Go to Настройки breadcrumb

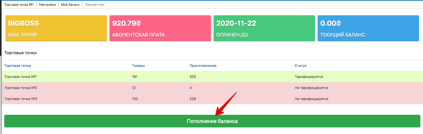(x=47, y=5)
